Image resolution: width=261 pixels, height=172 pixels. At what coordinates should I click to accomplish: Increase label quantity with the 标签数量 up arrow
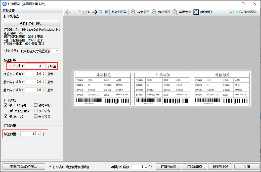pyautogui.click(x=38, y=133)
